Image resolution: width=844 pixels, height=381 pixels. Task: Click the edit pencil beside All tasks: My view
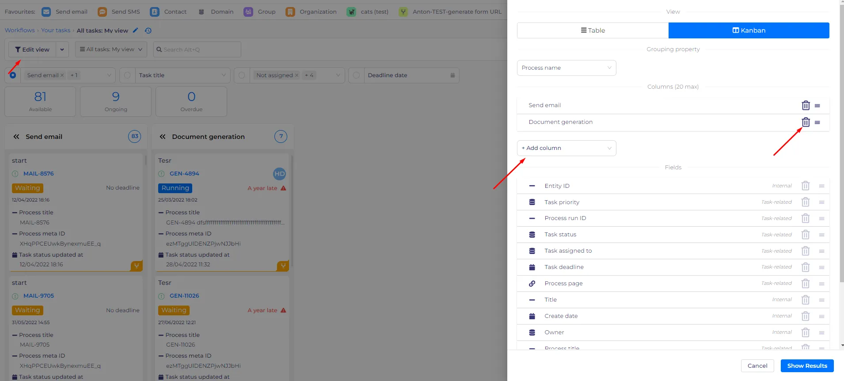pyautogui.click(x=136, y=30)
